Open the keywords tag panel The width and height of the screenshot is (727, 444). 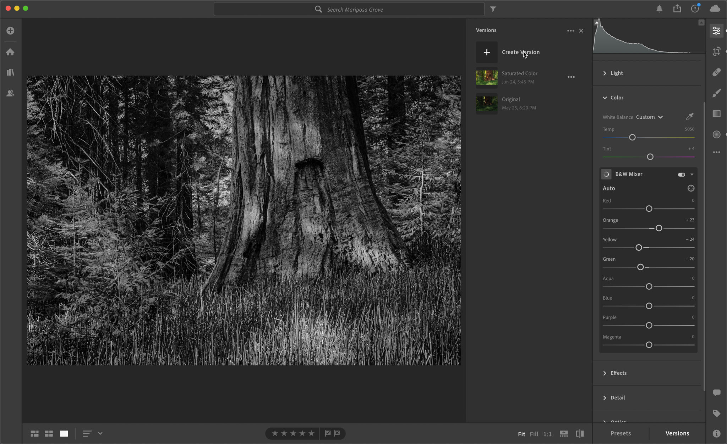tap(716, 412)
